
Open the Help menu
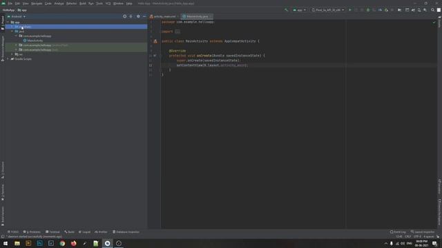coord(129,3)
